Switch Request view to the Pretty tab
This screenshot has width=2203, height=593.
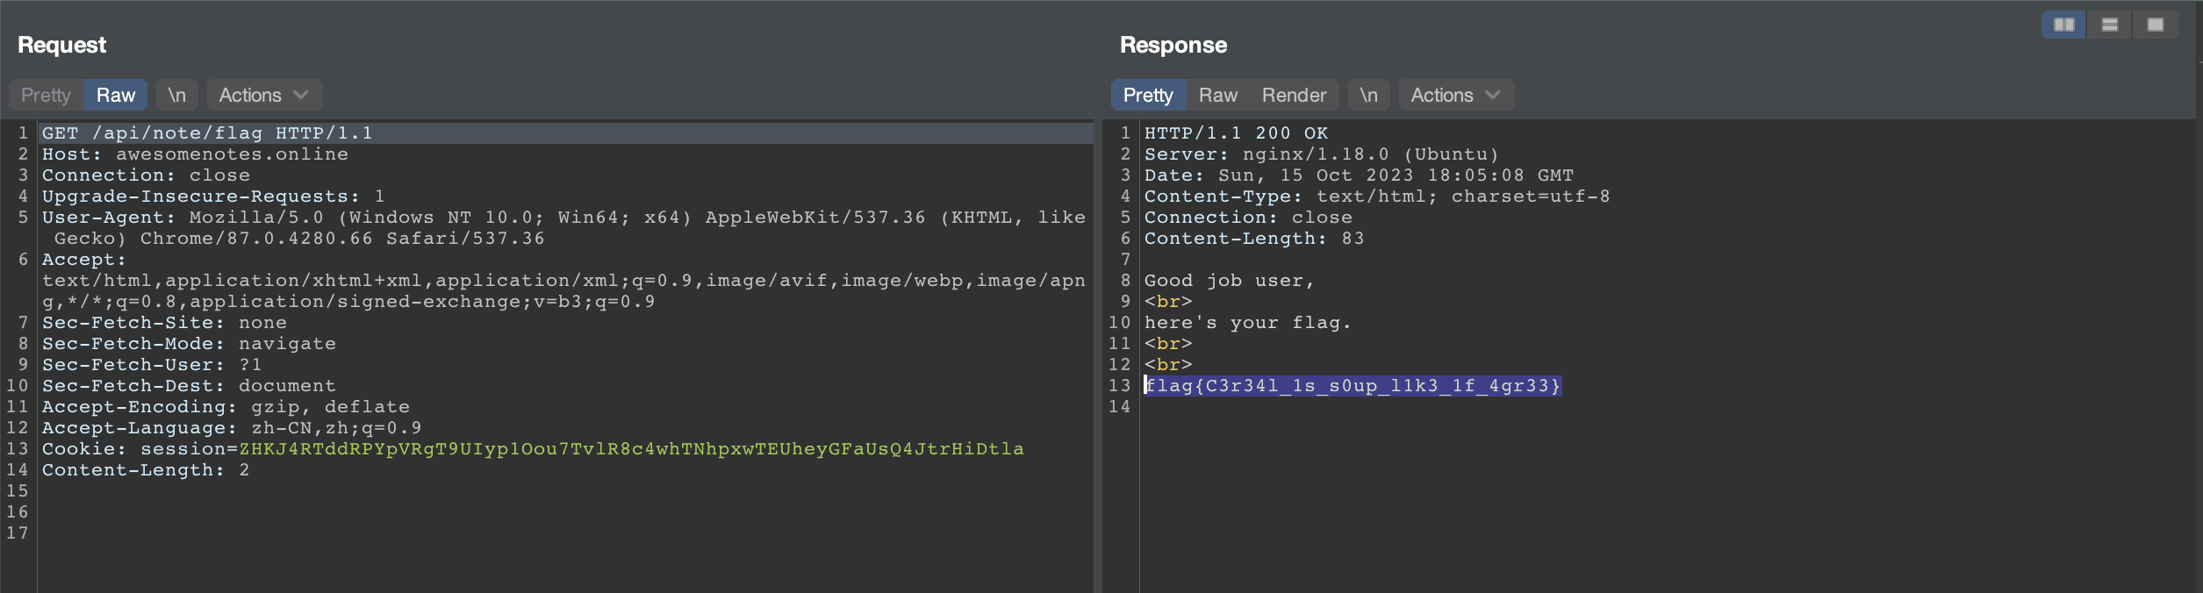click(x=46, y=95)
